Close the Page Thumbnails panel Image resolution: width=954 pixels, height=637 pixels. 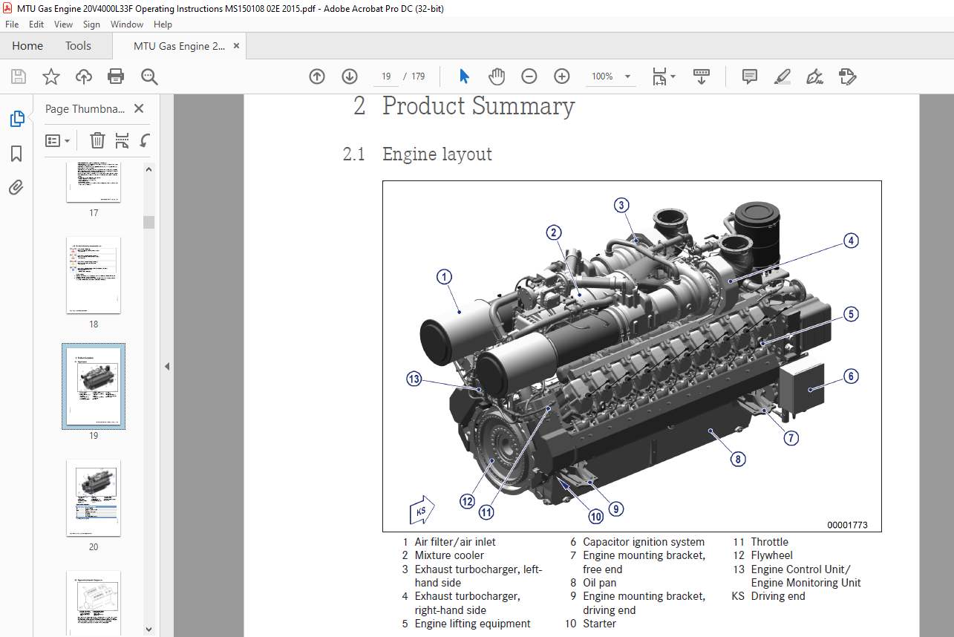pos(139,108)
